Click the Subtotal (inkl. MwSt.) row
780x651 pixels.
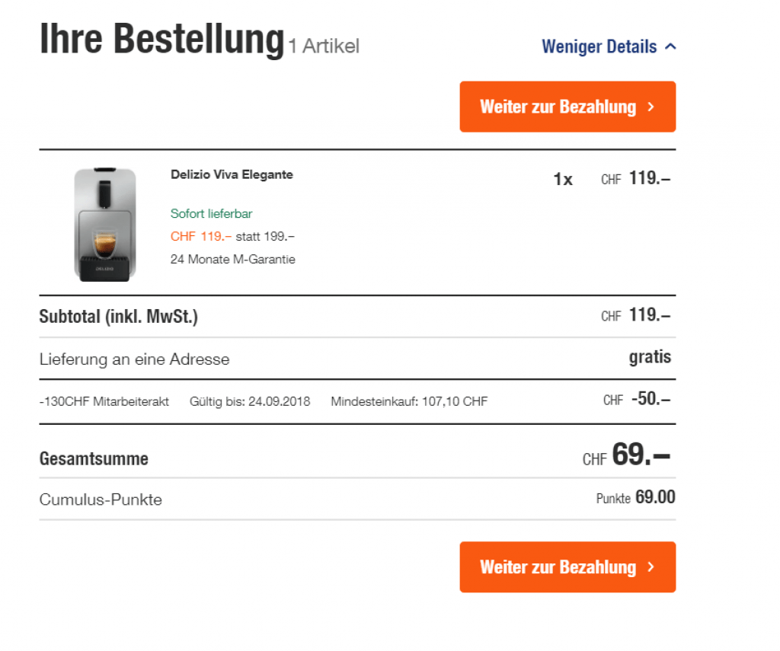[119, 317]
